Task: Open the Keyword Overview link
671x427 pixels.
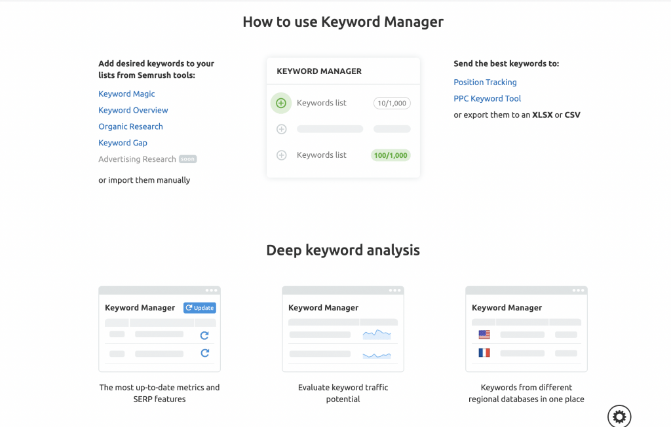Action: click(133, 111)
